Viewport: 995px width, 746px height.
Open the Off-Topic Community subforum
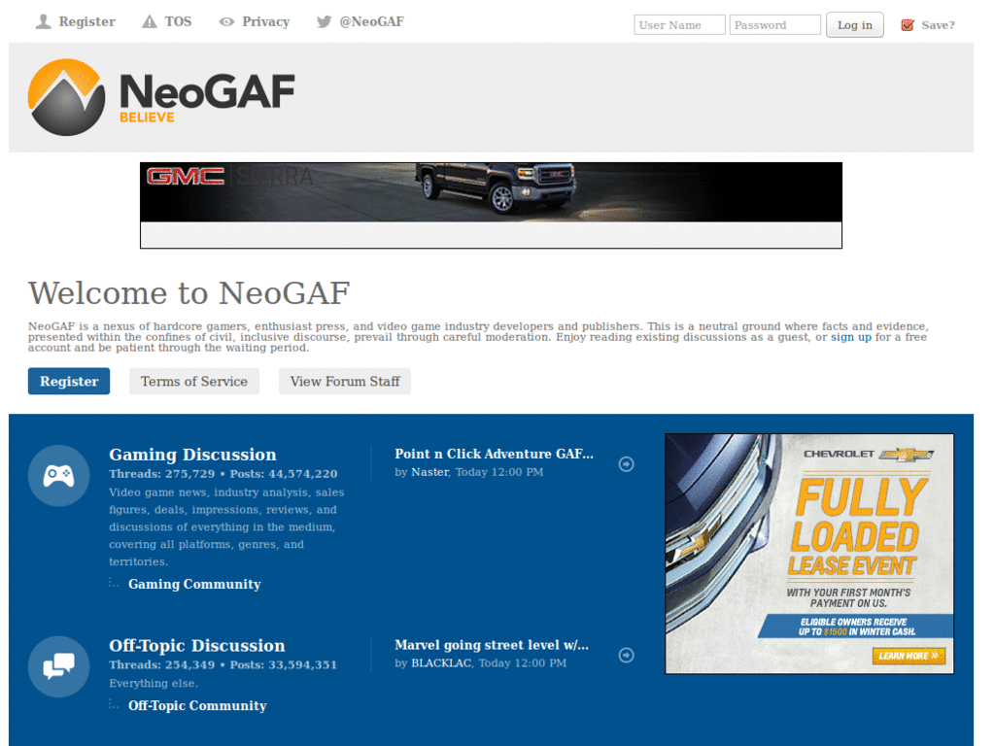point(197,705)
